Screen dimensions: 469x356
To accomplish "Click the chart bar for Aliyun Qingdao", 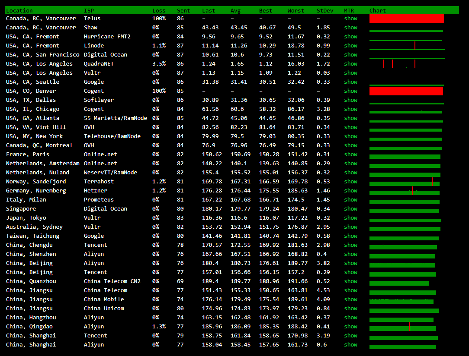I will pos(403,327).
